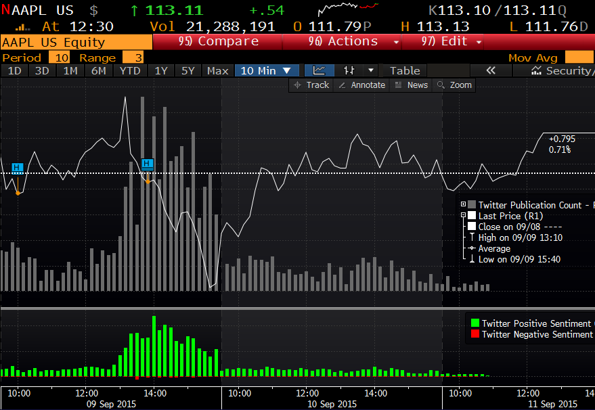This screenshot has height=410, width=595.
Task: Activate the Track crosshair tool
Action: point(312,85)
